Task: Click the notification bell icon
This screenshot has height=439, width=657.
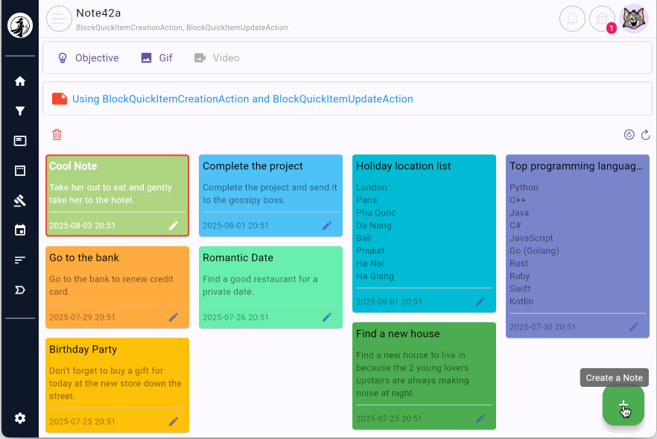Action: [x=572, y=19]
